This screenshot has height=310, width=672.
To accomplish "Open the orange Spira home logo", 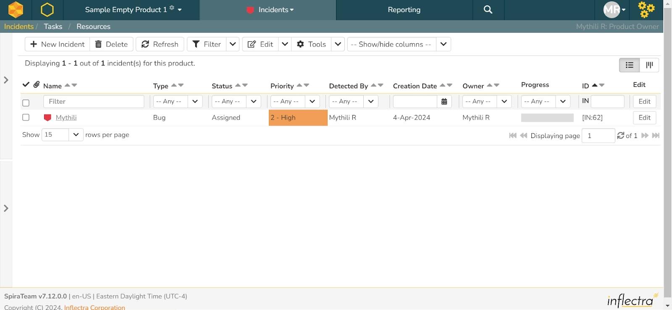I will [x=16, y=10].
